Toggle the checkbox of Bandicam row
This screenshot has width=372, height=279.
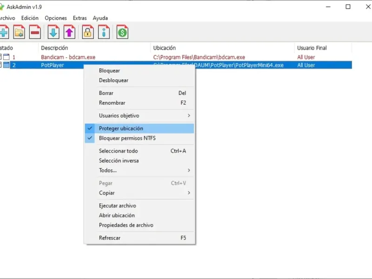pos(1,57)
